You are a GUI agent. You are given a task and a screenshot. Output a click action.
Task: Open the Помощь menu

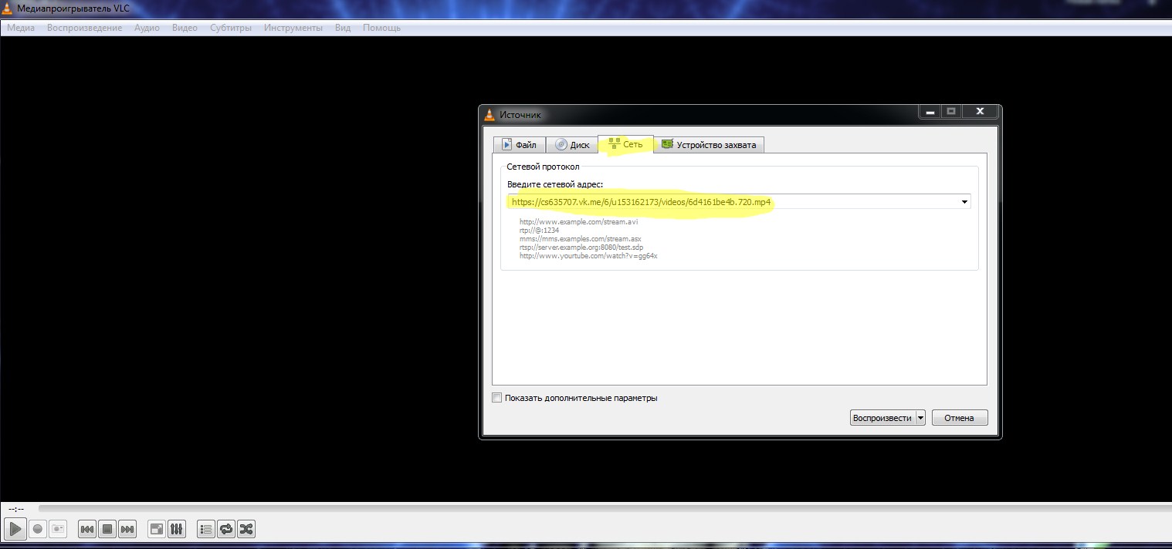pyautogui.click(x=381, y=28)
